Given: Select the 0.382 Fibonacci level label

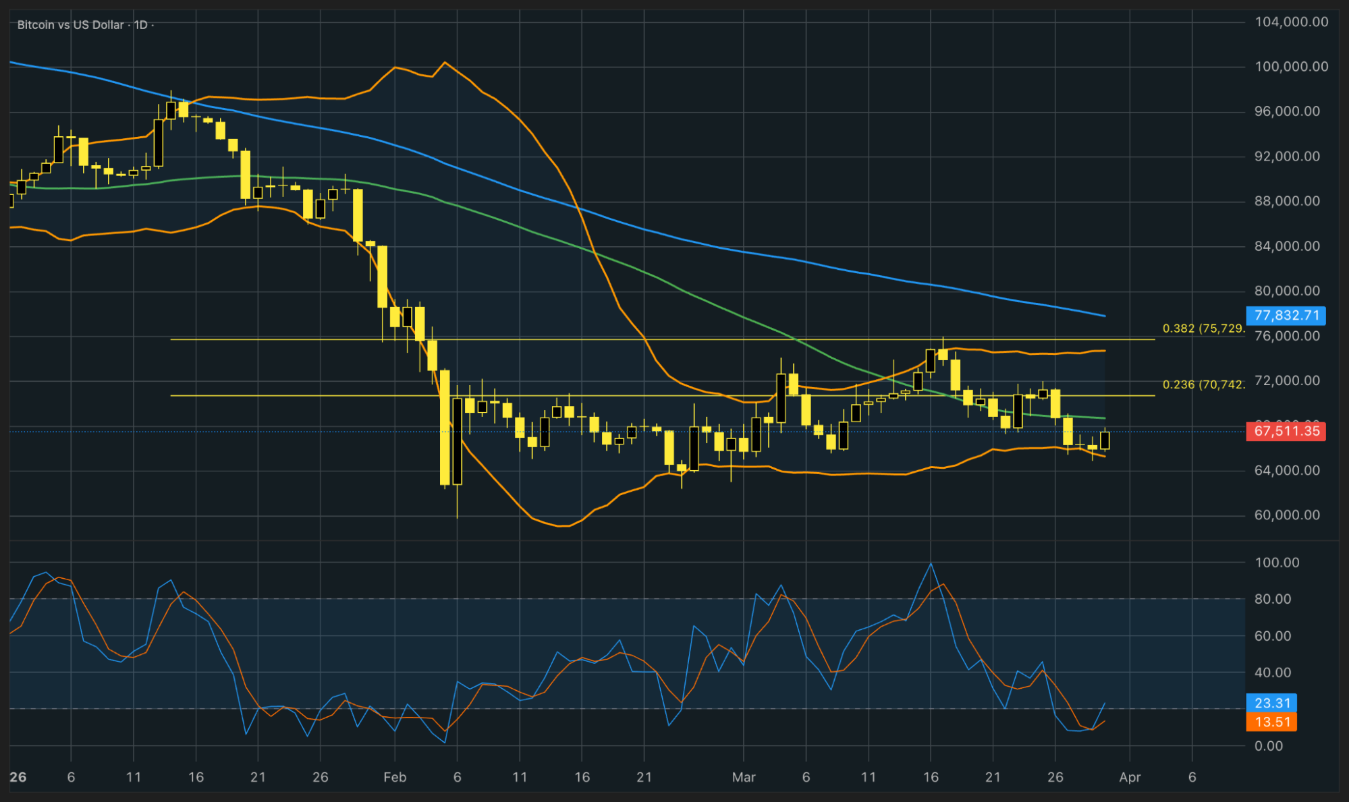Looking at the screenshot, I should tap(1203, 328).
